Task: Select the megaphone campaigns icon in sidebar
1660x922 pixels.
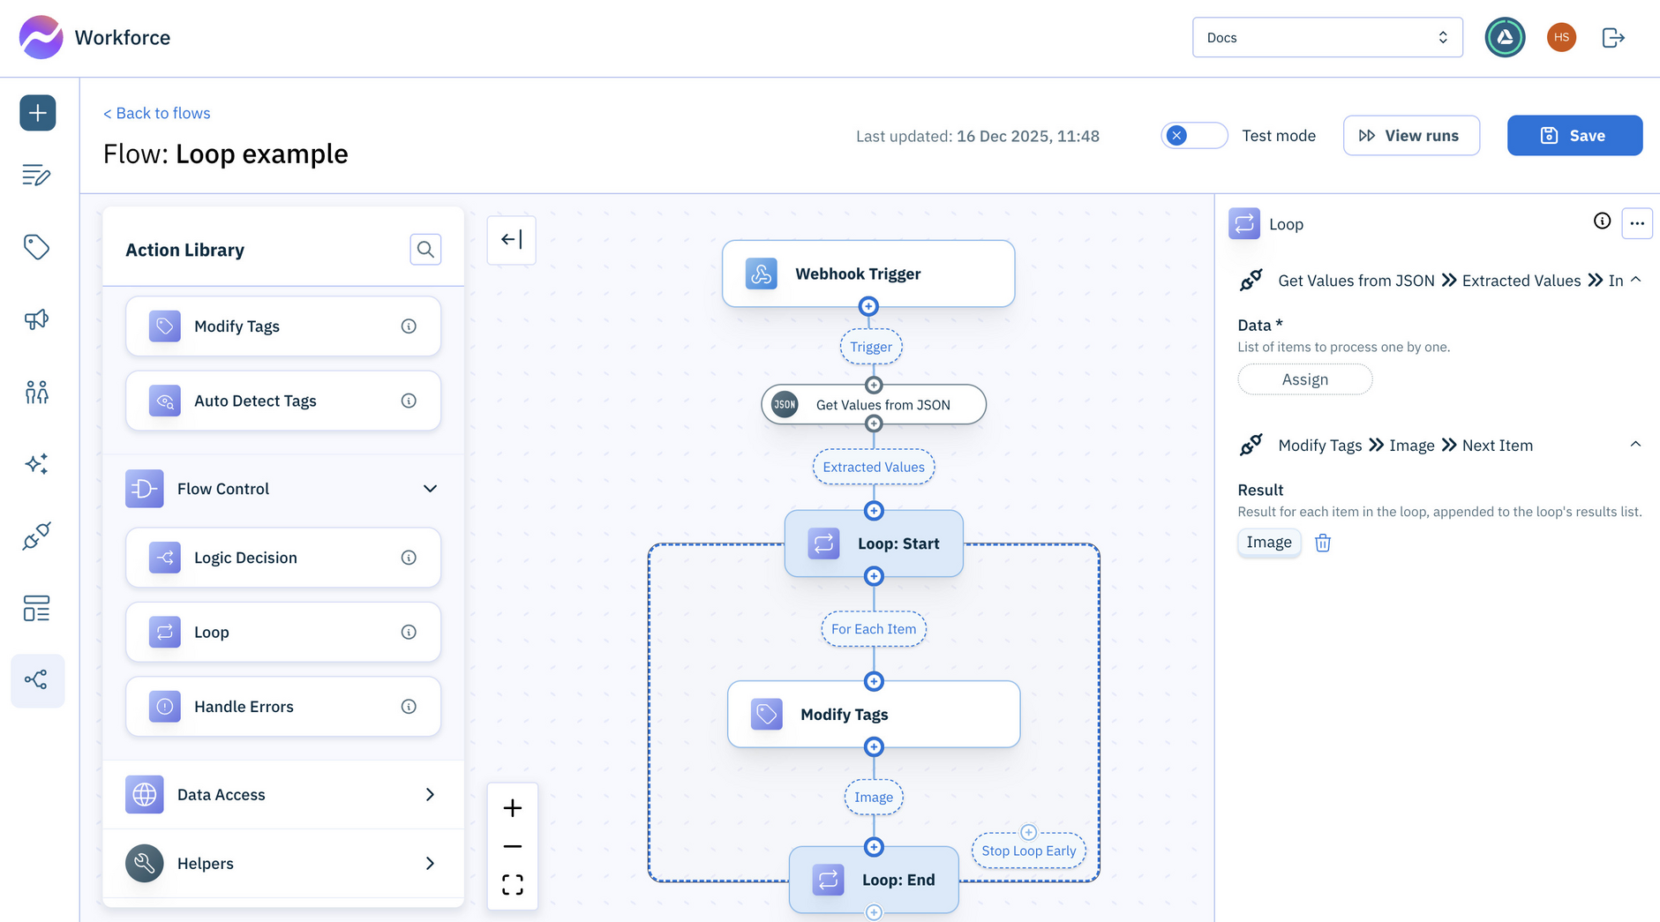Action: (36, 319)
